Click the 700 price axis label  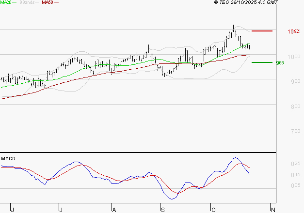(x=296, y=131)
